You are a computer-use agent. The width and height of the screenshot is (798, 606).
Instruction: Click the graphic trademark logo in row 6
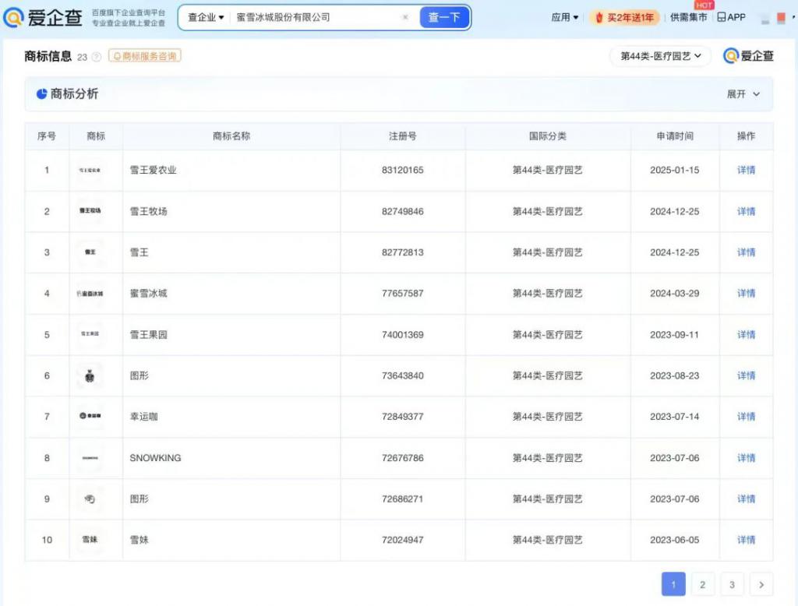90,376
